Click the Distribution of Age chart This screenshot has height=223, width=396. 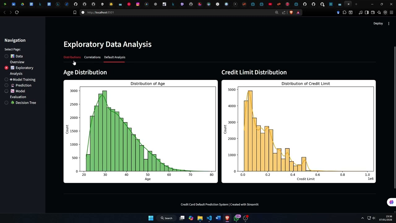140,131
